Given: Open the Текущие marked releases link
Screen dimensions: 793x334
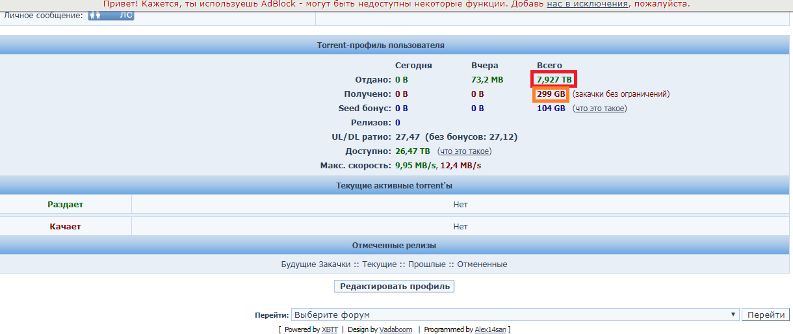Looking at the screenshot, I should (380, 264).
